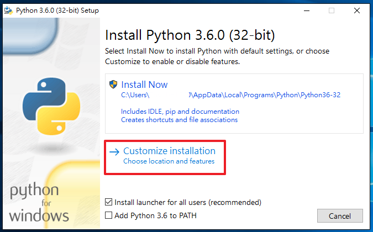Click the Python icon in the title bar
This screenshot has height=232, width=373.
[x=8, y=10]
